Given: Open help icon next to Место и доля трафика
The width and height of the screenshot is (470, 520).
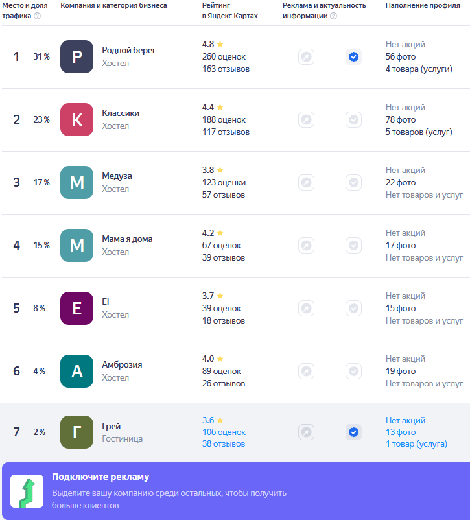Looking at the screenshot, I should (x=38, y=16).
